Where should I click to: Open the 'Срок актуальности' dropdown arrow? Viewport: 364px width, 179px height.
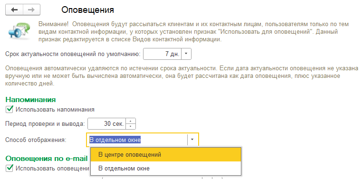[x=186, y=54]
